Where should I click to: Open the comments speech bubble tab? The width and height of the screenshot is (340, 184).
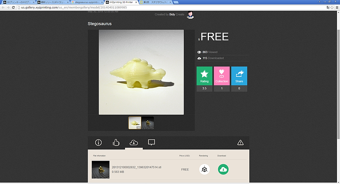[151, 143]
